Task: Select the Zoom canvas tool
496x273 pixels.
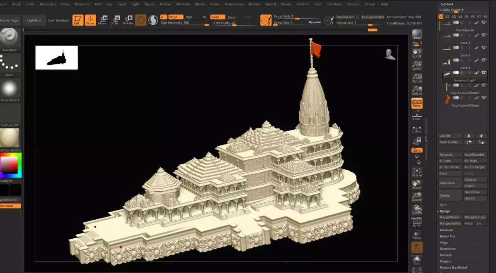Action: pos(417,65)
